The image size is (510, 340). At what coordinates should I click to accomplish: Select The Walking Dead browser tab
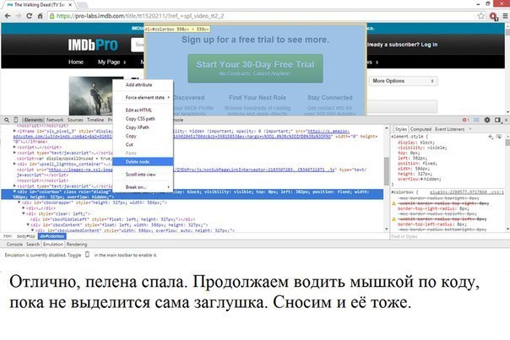point(40,4)
